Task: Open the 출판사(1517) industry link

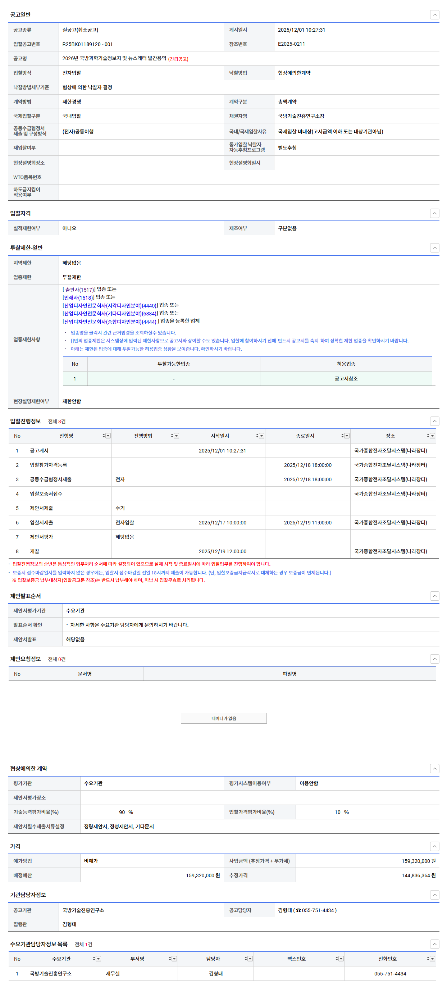Action: pyautogui.click(x=79, y=290)
